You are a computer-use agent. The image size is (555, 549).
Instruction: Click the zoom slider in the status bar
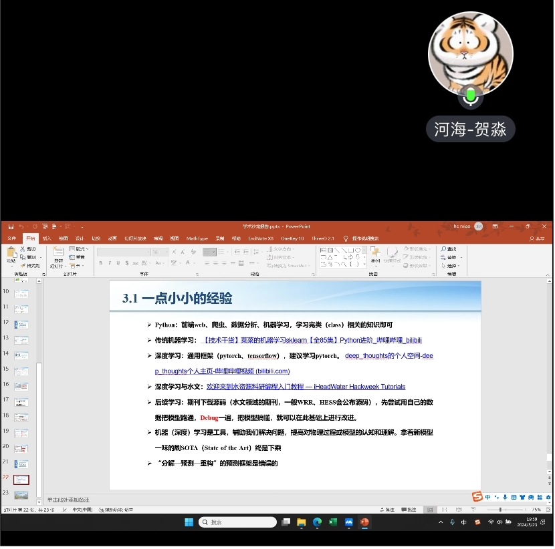500,510
